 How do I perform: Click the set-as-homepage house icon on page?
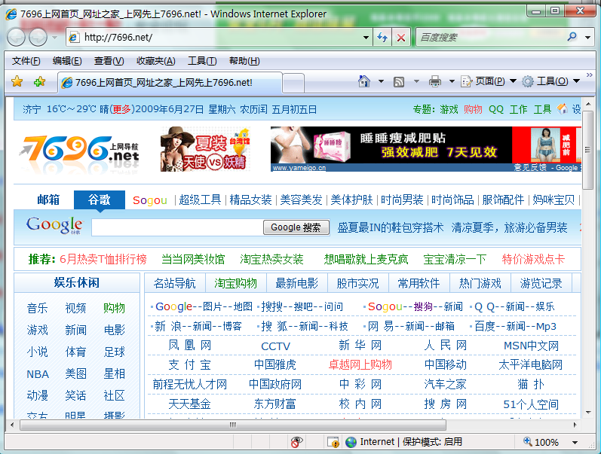[563, 109]
